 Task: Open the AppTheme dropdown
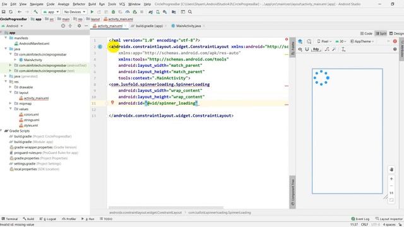pyautogui.click(x=362, y=42)
